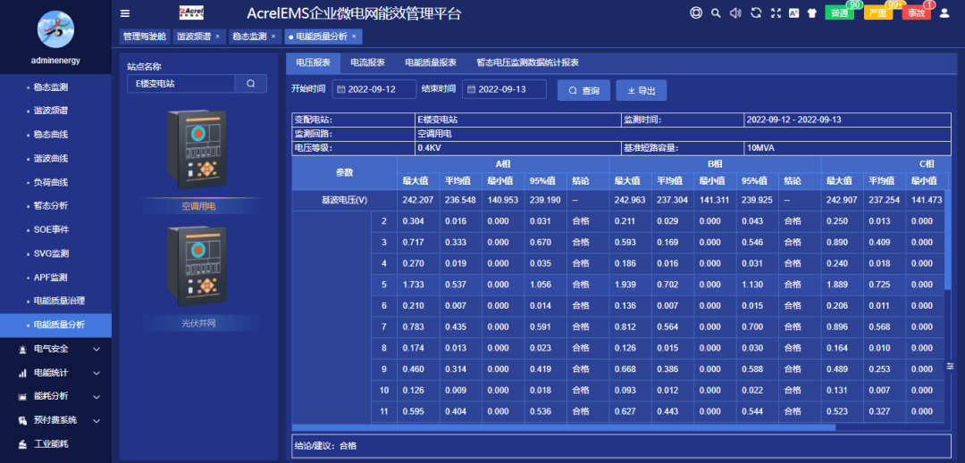
Task: Select 电能质量分析 in sidebar
Action: [56, 325]
